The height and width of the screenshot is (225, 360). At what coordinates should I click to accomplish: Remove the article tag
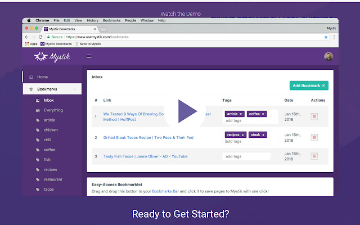(241, 114)
